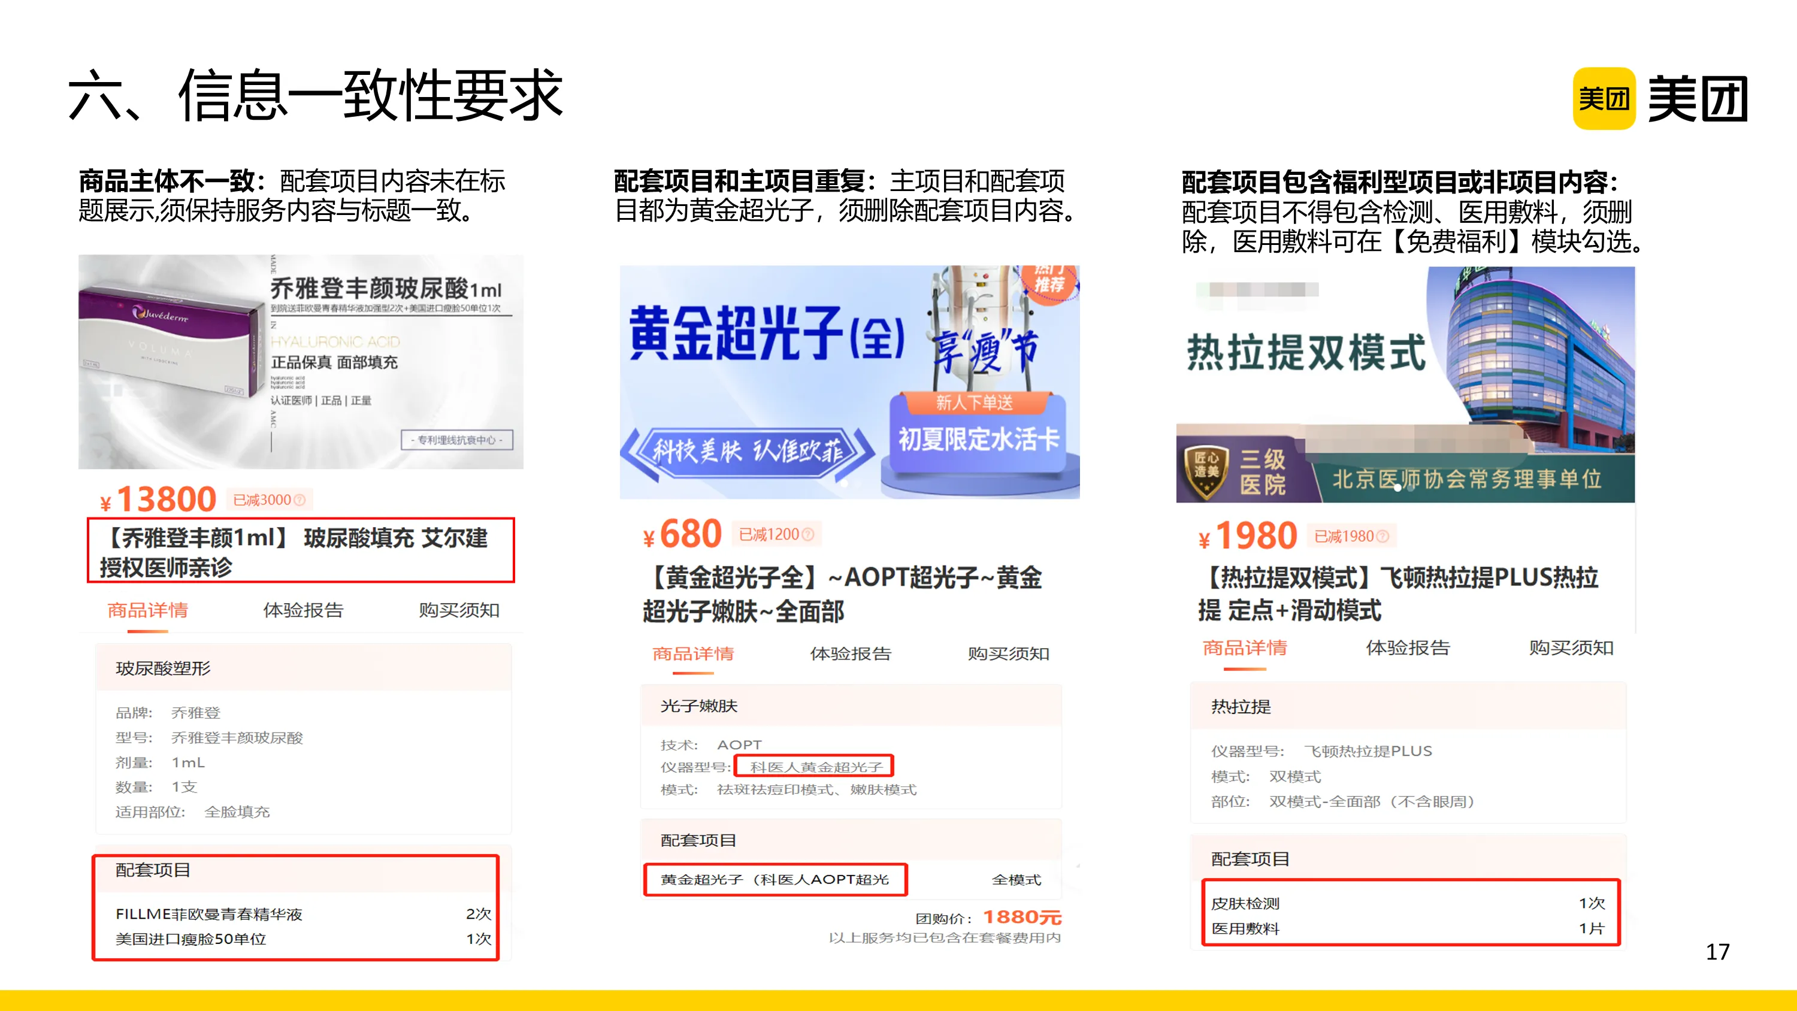Open 购买须知 tab under Juvederm product
Viewport: 1797px width, 1011px height.
pos(459,610)
